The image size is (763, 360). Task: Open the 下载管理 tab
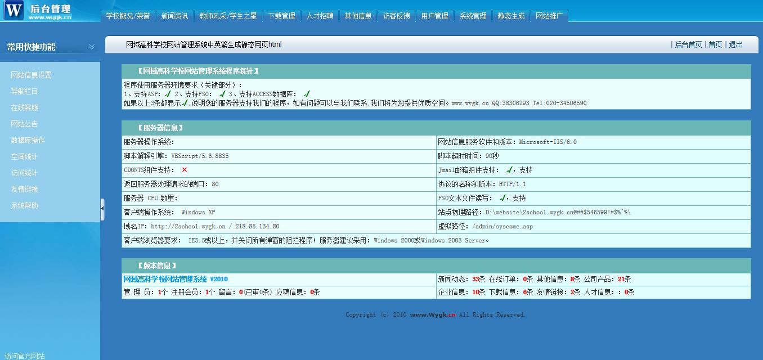(x=281, y=16)
